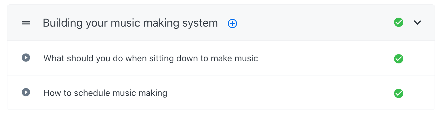Viewport: 442px width, 116px height.
Task: Click the two-line reorder icon in the header
Action: click(x=26, y=23)
